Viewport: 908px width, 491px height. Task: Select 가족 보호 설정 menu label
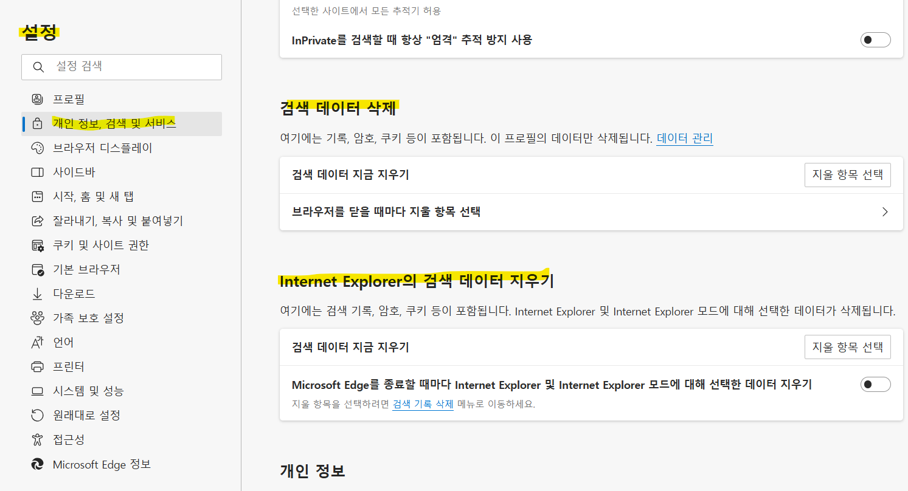tap(88, 318)
